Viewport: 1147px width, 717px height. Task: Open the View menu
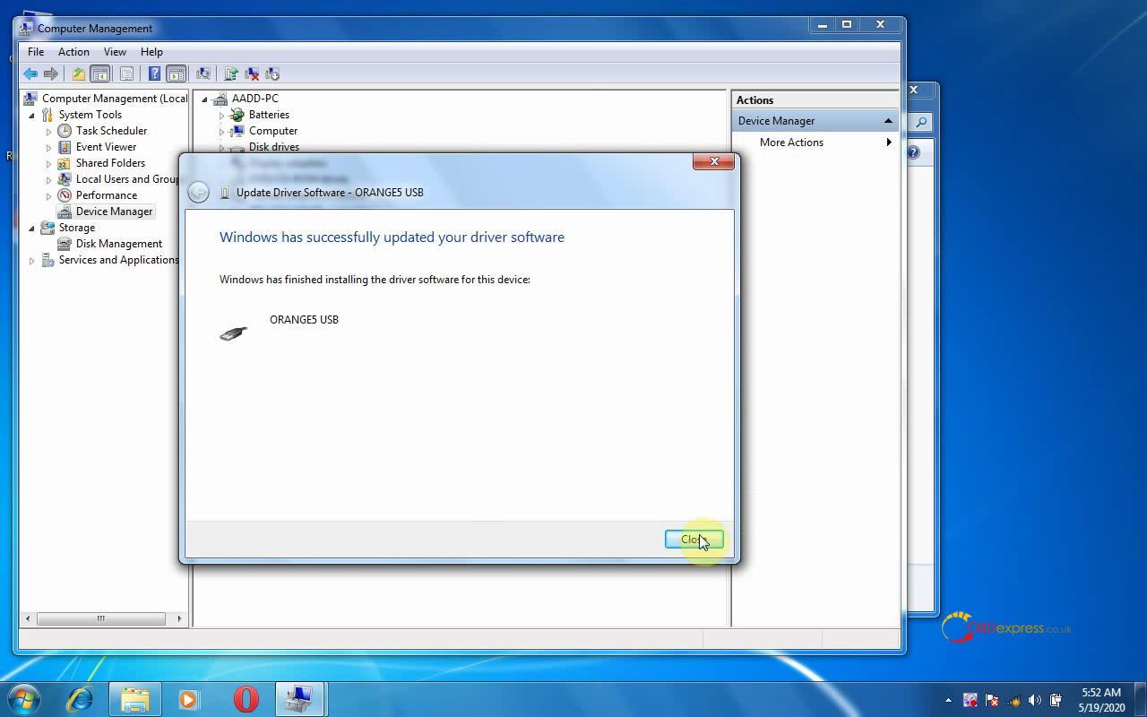pos(115,52)
